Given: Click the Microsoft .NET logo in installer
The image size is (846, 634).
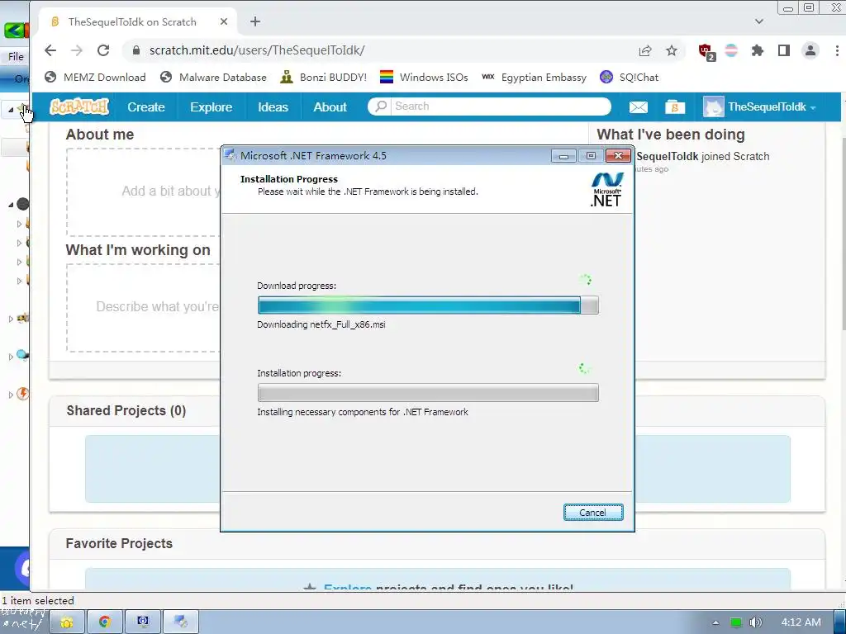Looking at the screenshot, I should pos(606,190).
